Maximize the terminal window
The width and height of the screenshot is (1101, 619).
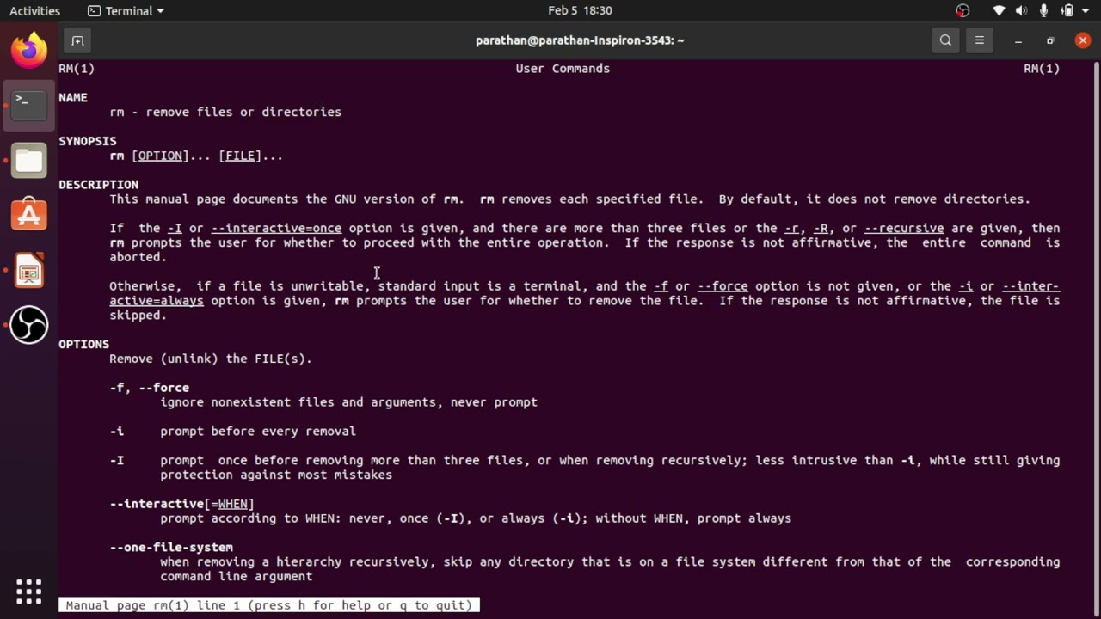pyautogui.click(x=1050, y=40)
